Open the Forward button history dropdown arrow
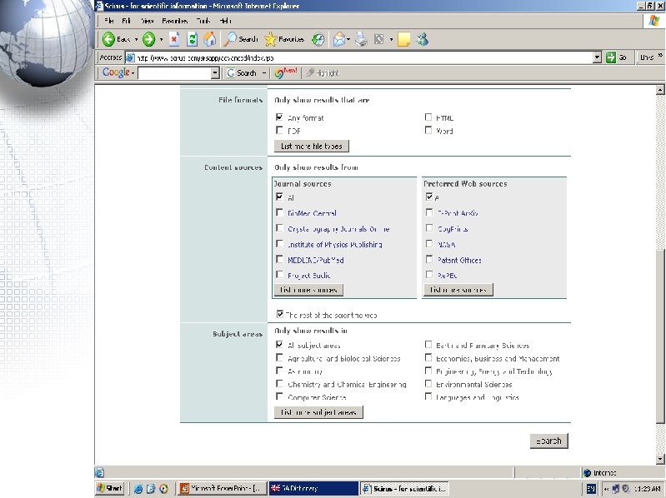This screenshot has width=666, height=498. click(x=161, y=39)
